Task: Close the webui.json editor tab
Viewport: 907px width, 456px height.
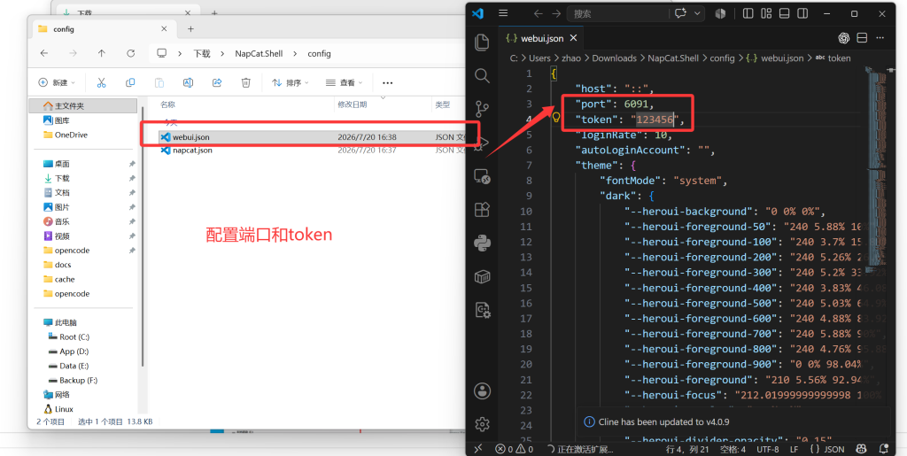Action: [573, 38]
